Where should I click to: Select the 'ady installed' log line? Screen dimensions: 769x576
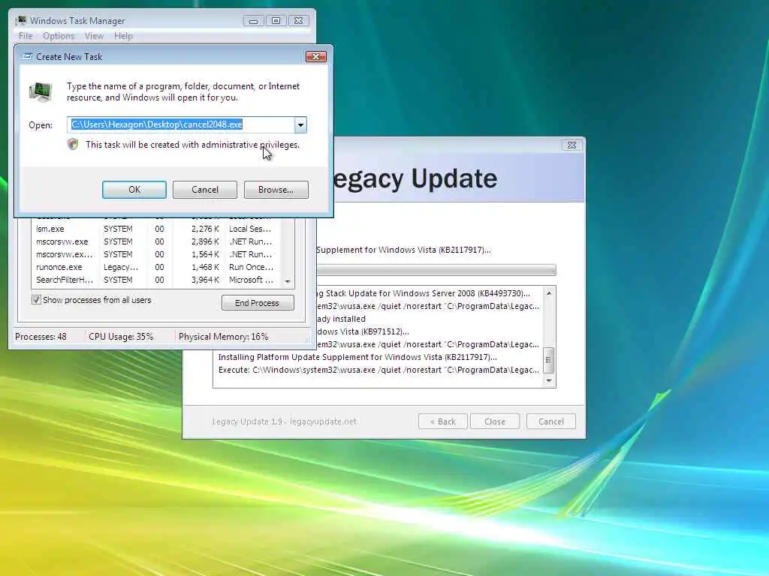(x=342, y=319)
